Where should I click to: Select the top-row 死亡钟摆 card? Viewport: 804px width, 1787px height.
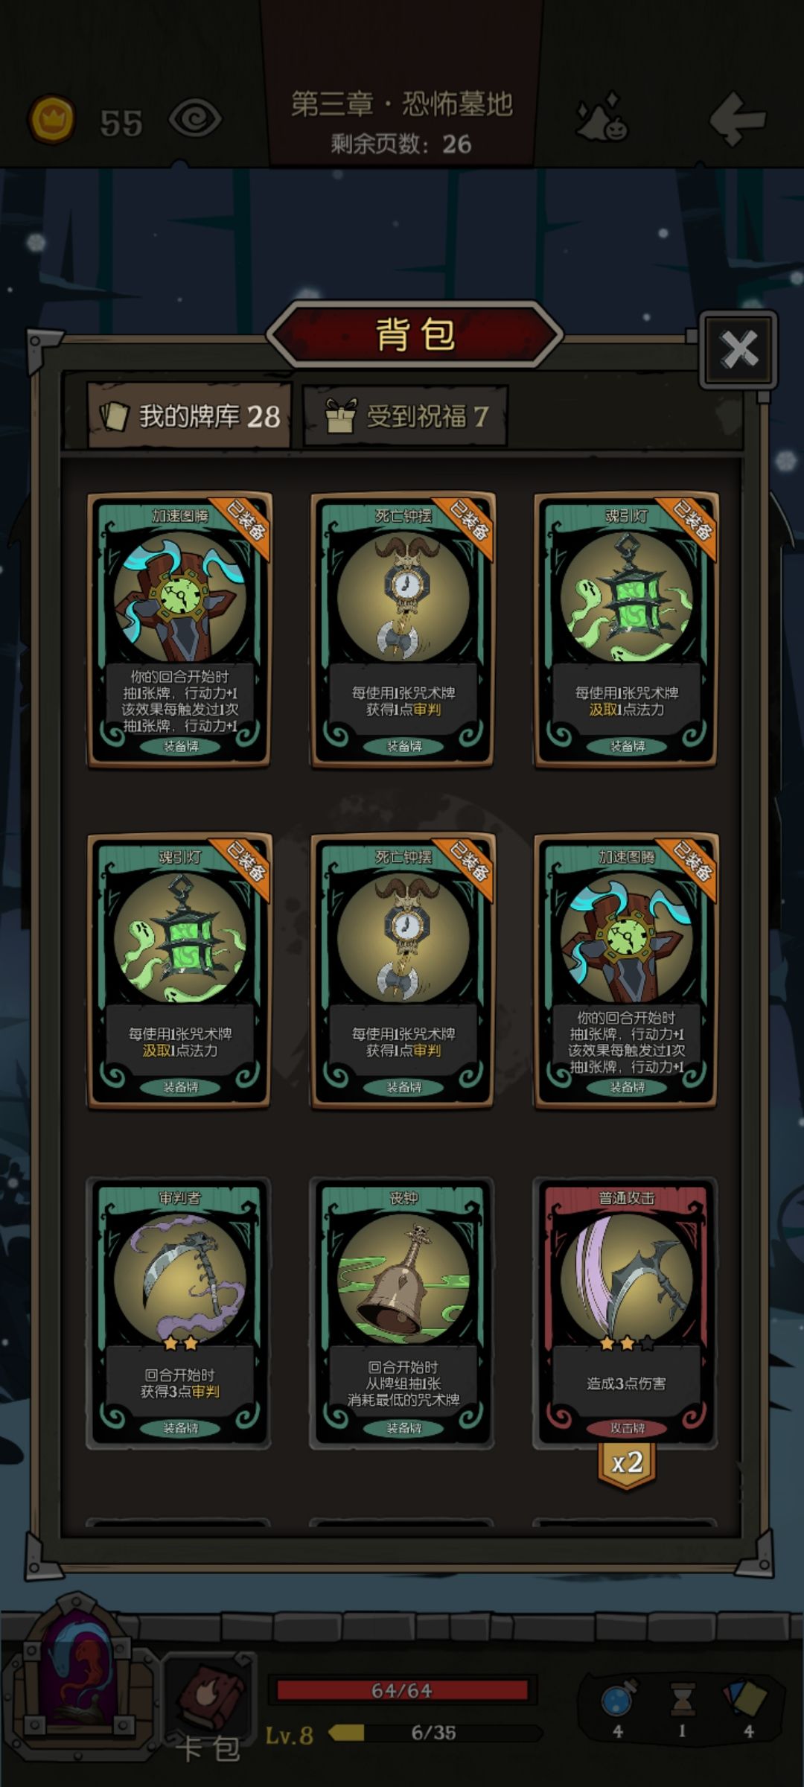pyautogui.click(x=403, y=629)
